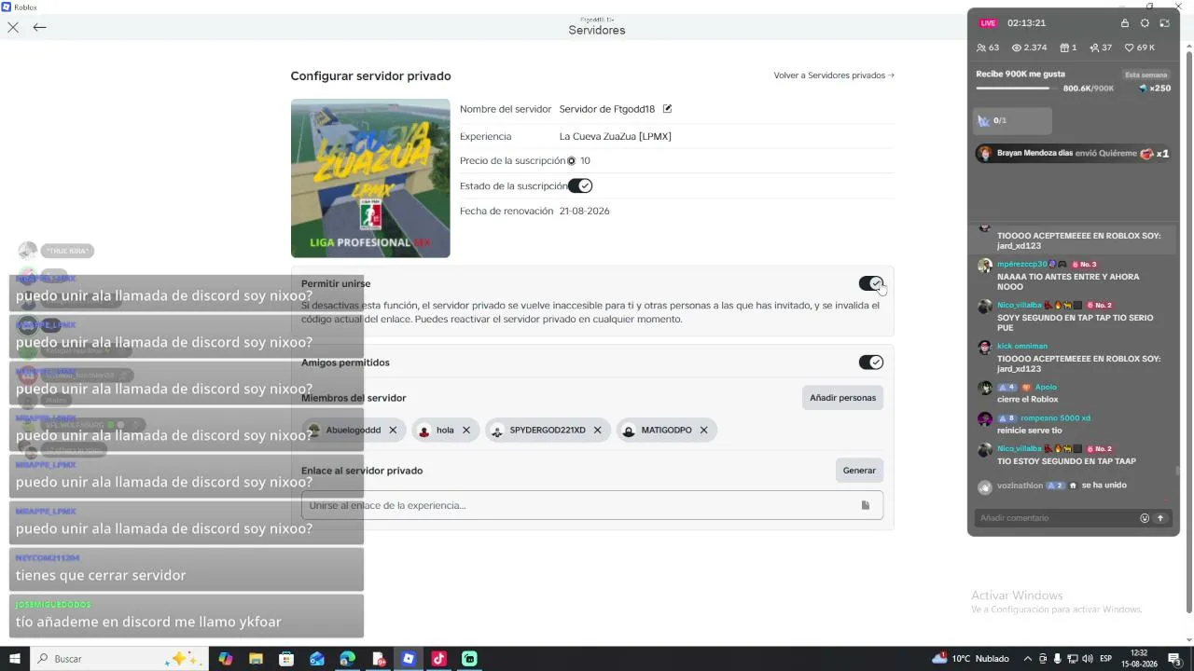The image size is (1194, 671).
Task: Click the La Cueva ZuaZua game thumbnail
Action: (x=370, y=178)
